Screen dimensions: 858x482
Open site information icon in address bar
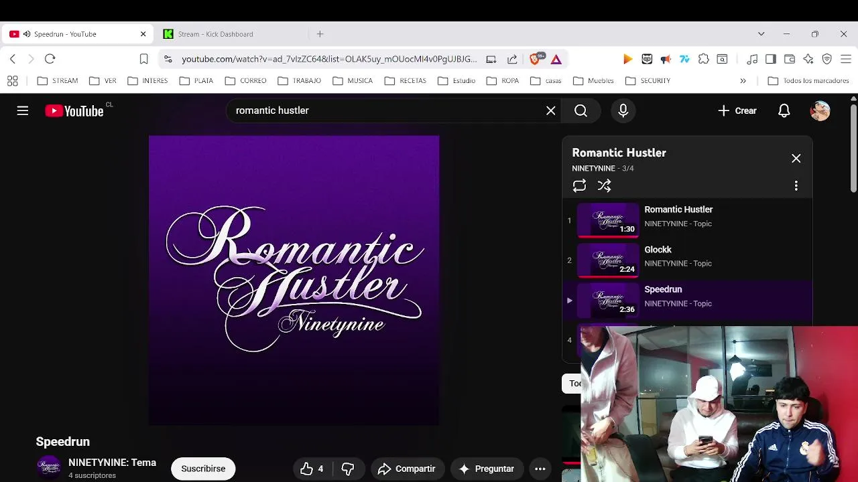[x=168, y=59]
